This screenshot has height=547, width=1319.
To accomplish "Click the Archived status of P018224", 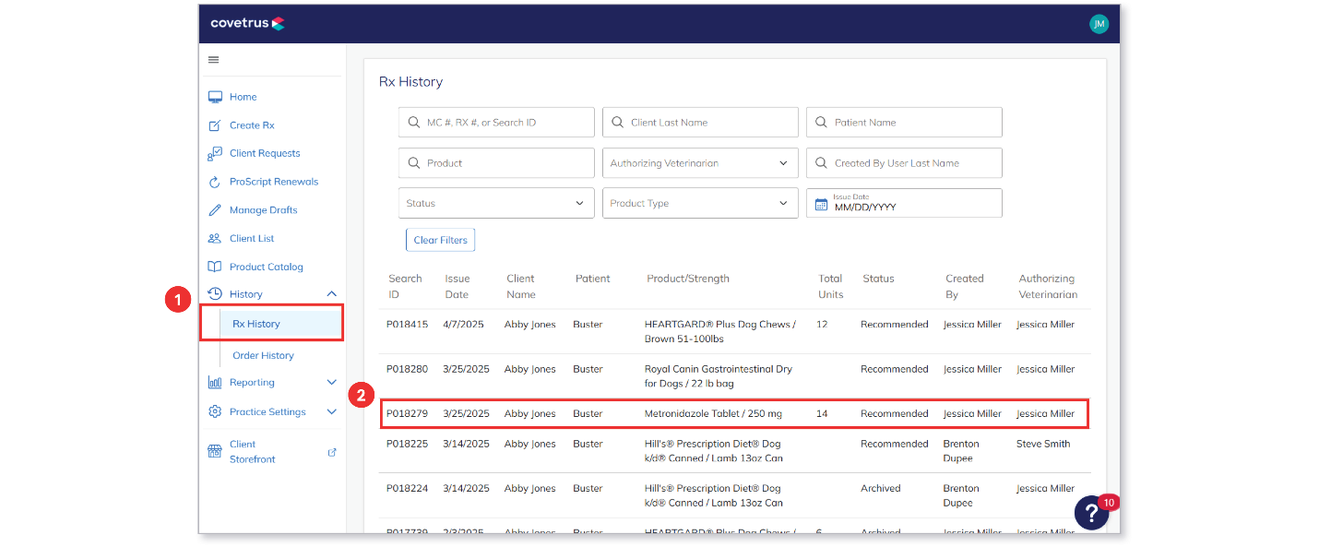I will coord(881,489).
